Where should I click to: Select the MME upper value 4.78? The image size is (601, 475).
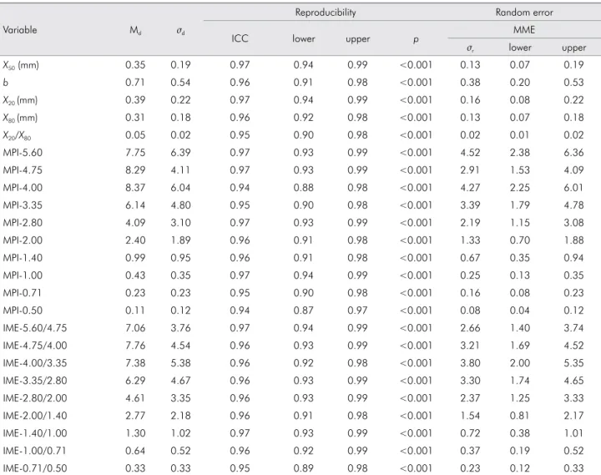(x=573, y=205)
